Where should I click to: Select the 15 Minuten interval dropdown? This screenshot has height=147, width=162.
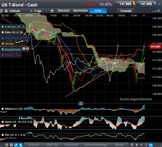(15, 11)
